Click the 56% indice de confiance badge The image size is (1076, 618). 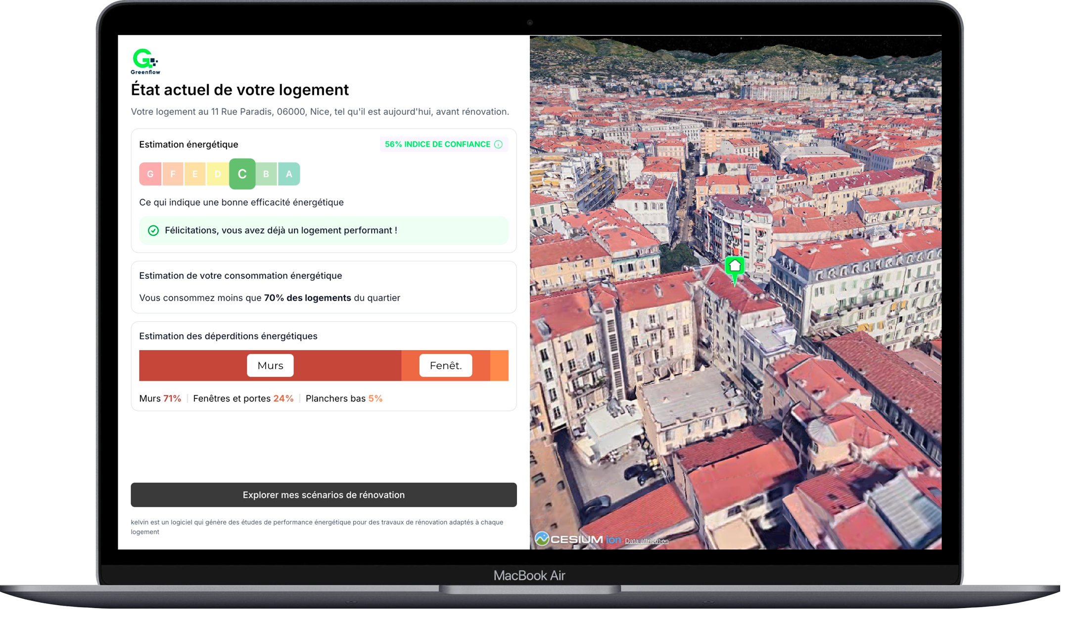[437, 144]
